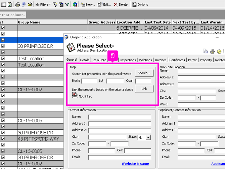Viewport: 225px width, 169px height.
Task: Open the Permit tab
Action: coord(192,60)
